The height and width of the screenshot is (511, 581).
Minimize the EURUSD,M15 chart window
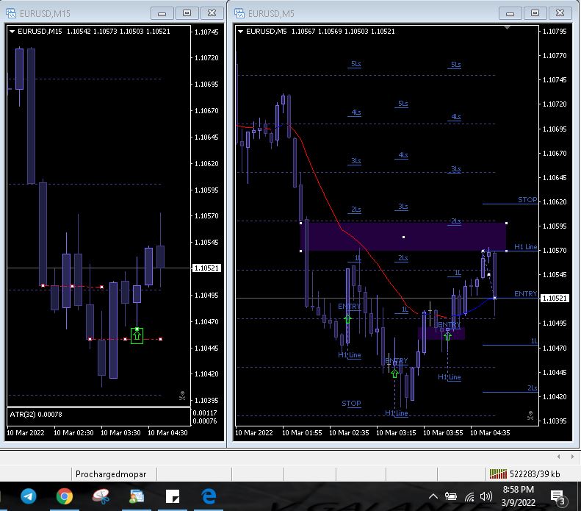pos(162,13)
